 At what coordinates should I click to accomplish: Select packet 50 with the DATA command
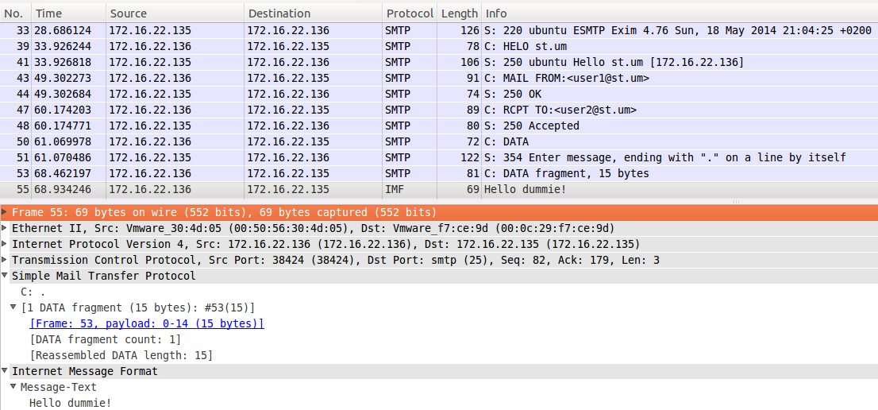coord(439,141)
